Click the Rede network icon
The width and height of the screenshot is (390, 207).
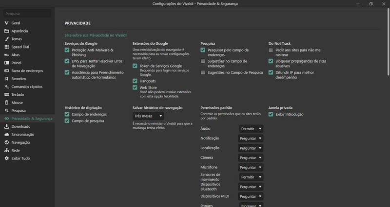coord(7,150)
